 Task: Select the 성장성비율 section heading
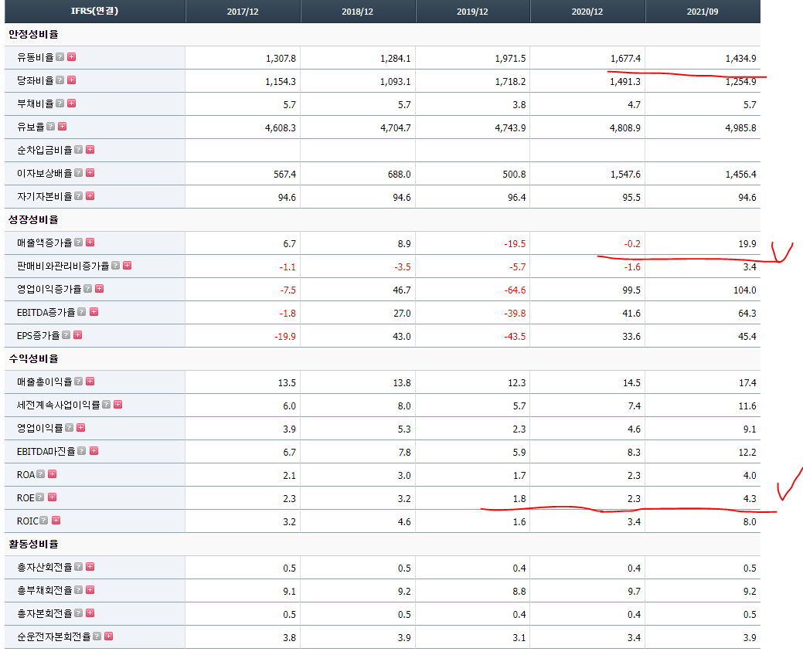tap(33, 219)
